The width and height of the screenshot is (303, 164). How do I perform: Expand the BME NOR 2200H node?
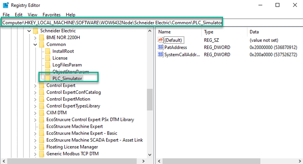(x=35, y=38)
